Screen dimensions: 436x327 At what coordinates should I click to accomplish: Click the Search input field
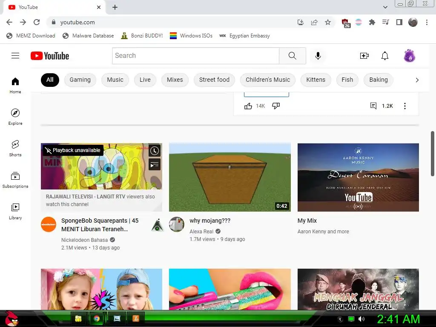point(196,56)
